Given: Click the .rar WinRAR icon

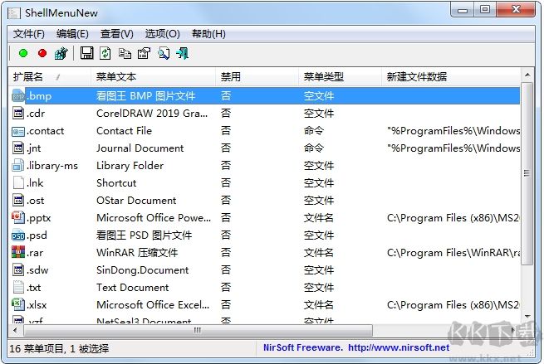Looking at the screenshot, I should 18,252.
